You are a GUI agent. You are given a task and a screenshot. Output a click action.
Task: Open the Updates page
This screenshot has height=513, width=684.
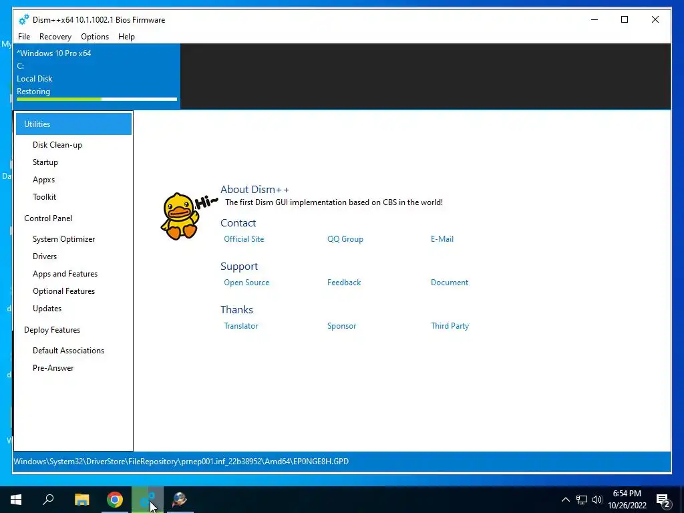click(x=47, y=309)
